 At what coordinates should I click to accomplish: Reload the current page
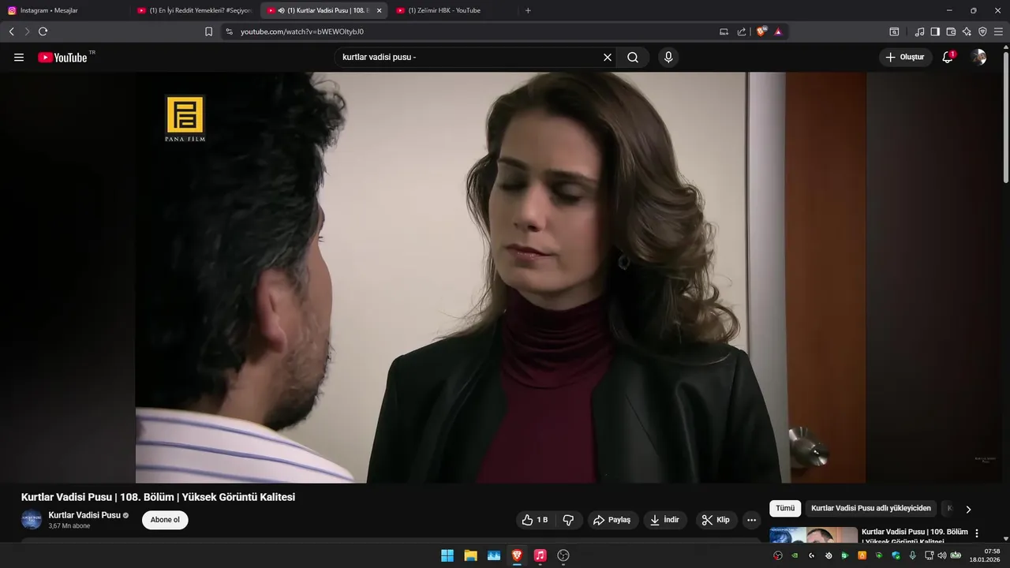click(x=43, y=32)
